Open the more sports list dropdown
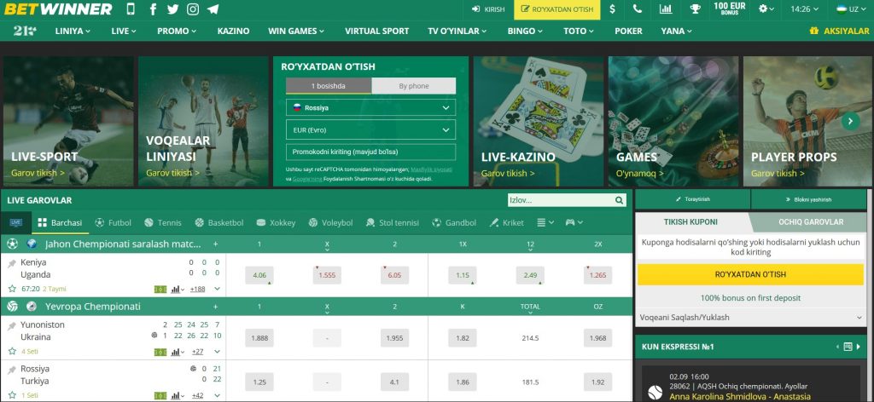Image resolution: width=874 pixels, height=402 pixels. tap(545, 222)
